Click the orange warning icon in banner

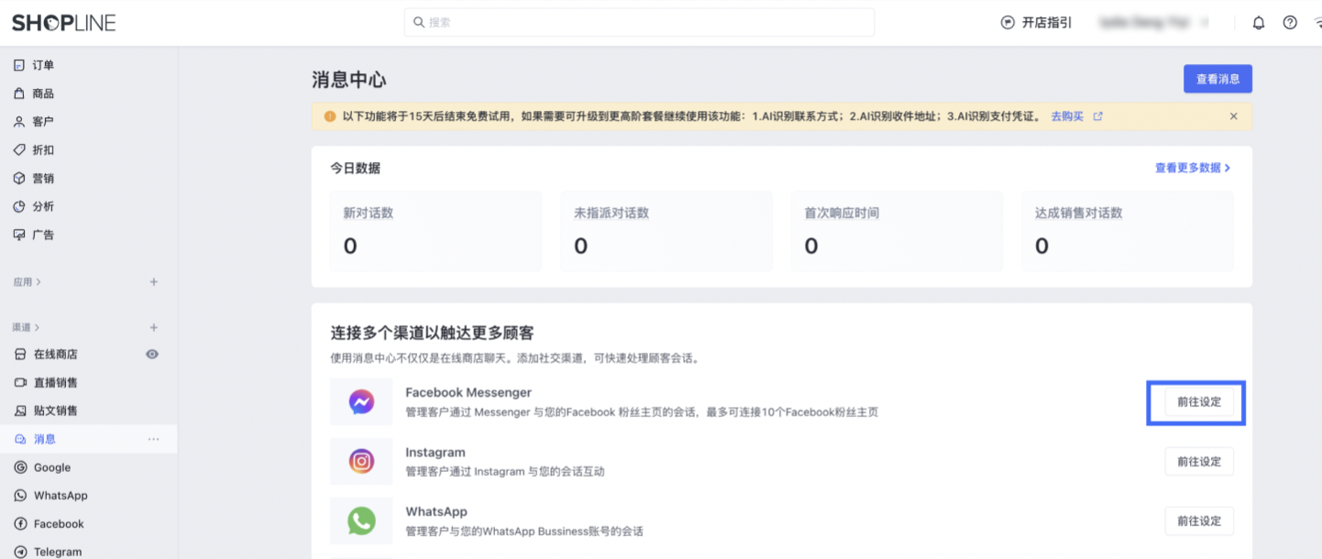tap(330, 116)
